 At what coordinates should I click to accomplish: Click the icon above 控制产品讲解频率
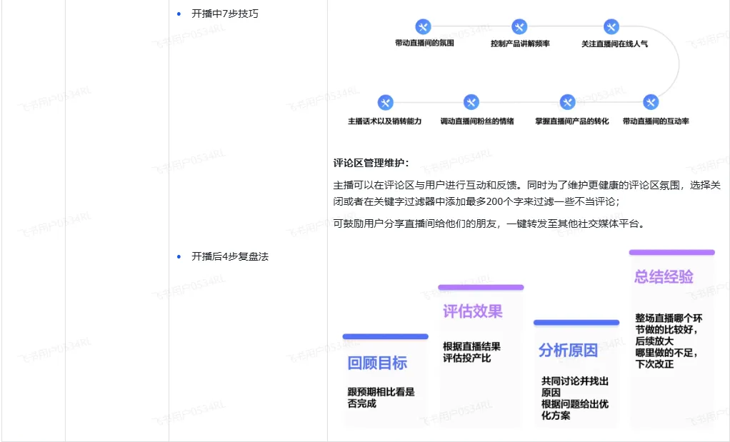(x=519, y=27)
